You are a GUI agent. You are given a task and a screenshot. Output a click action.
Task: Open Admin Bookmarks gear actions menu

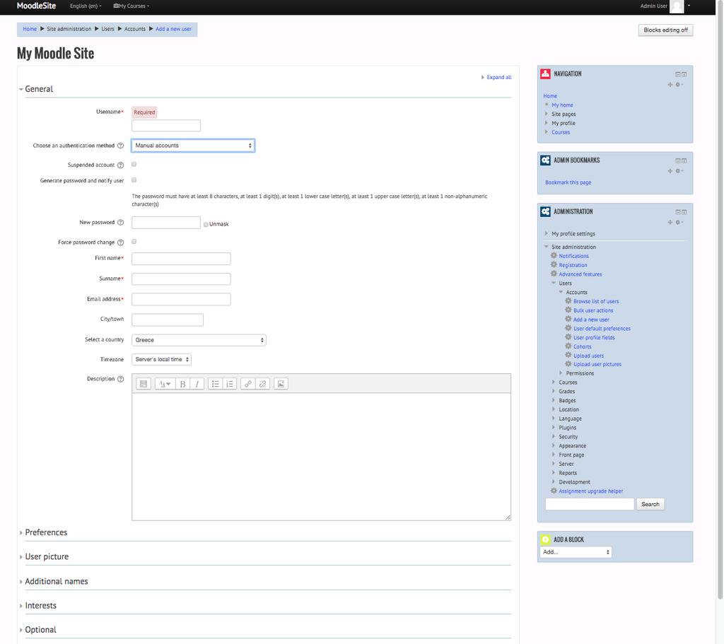pyautogui.click(x=679, y=171)
